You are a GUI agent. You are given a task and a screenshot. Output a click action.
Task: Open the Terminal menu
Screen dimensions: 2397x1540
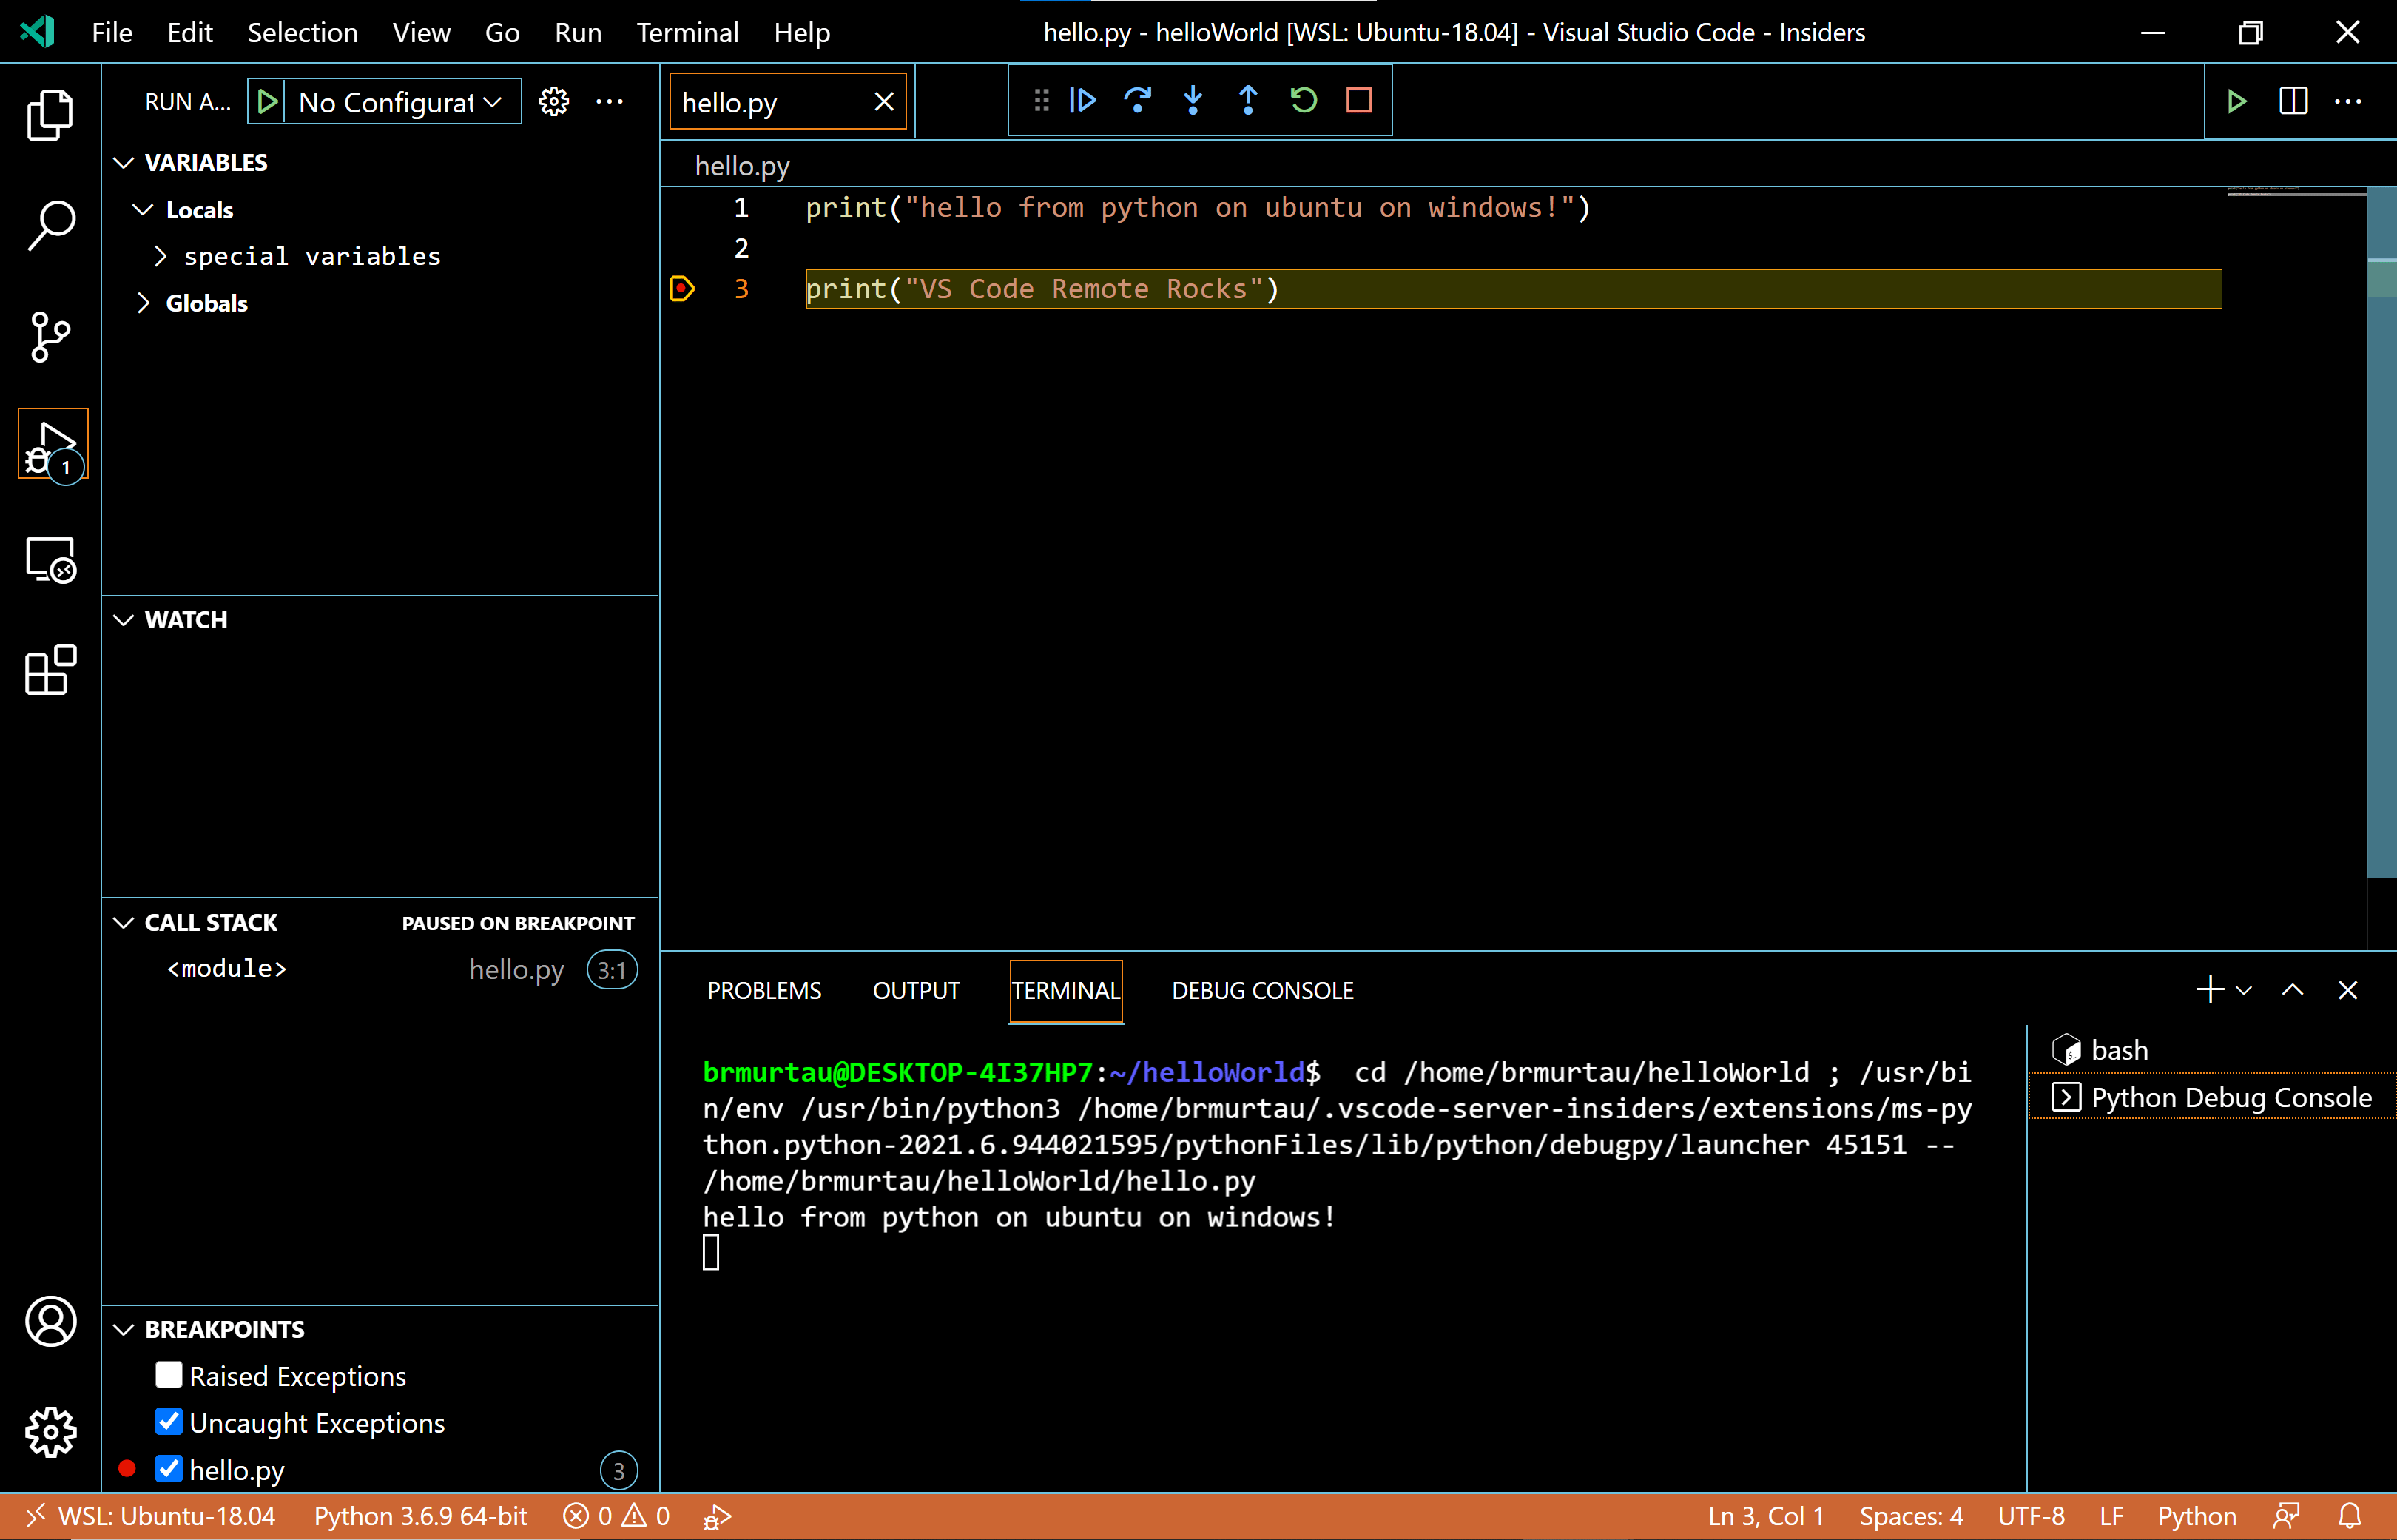coord(687,33)
